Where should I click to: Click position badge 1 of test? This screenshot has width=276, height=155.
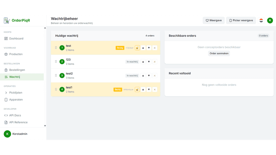[x=62, y=48]
